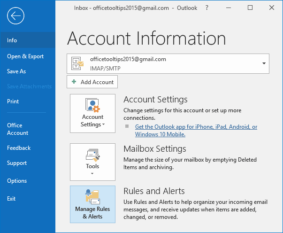This screenshot has height=233, width=283.
Task: Expand the email account selector dropdown
Action: [264, 63]
